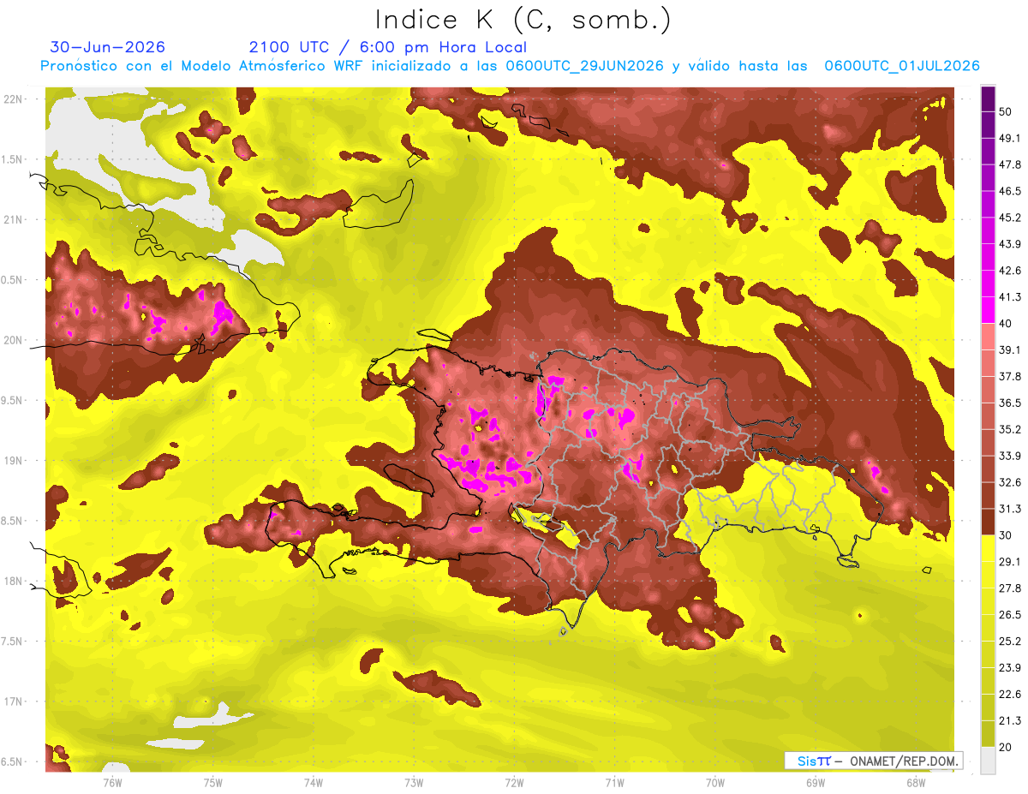This screenshot has width=1028, height=794.
Task: Click the '20N' latitude label
Action: (x=12, y=340)
